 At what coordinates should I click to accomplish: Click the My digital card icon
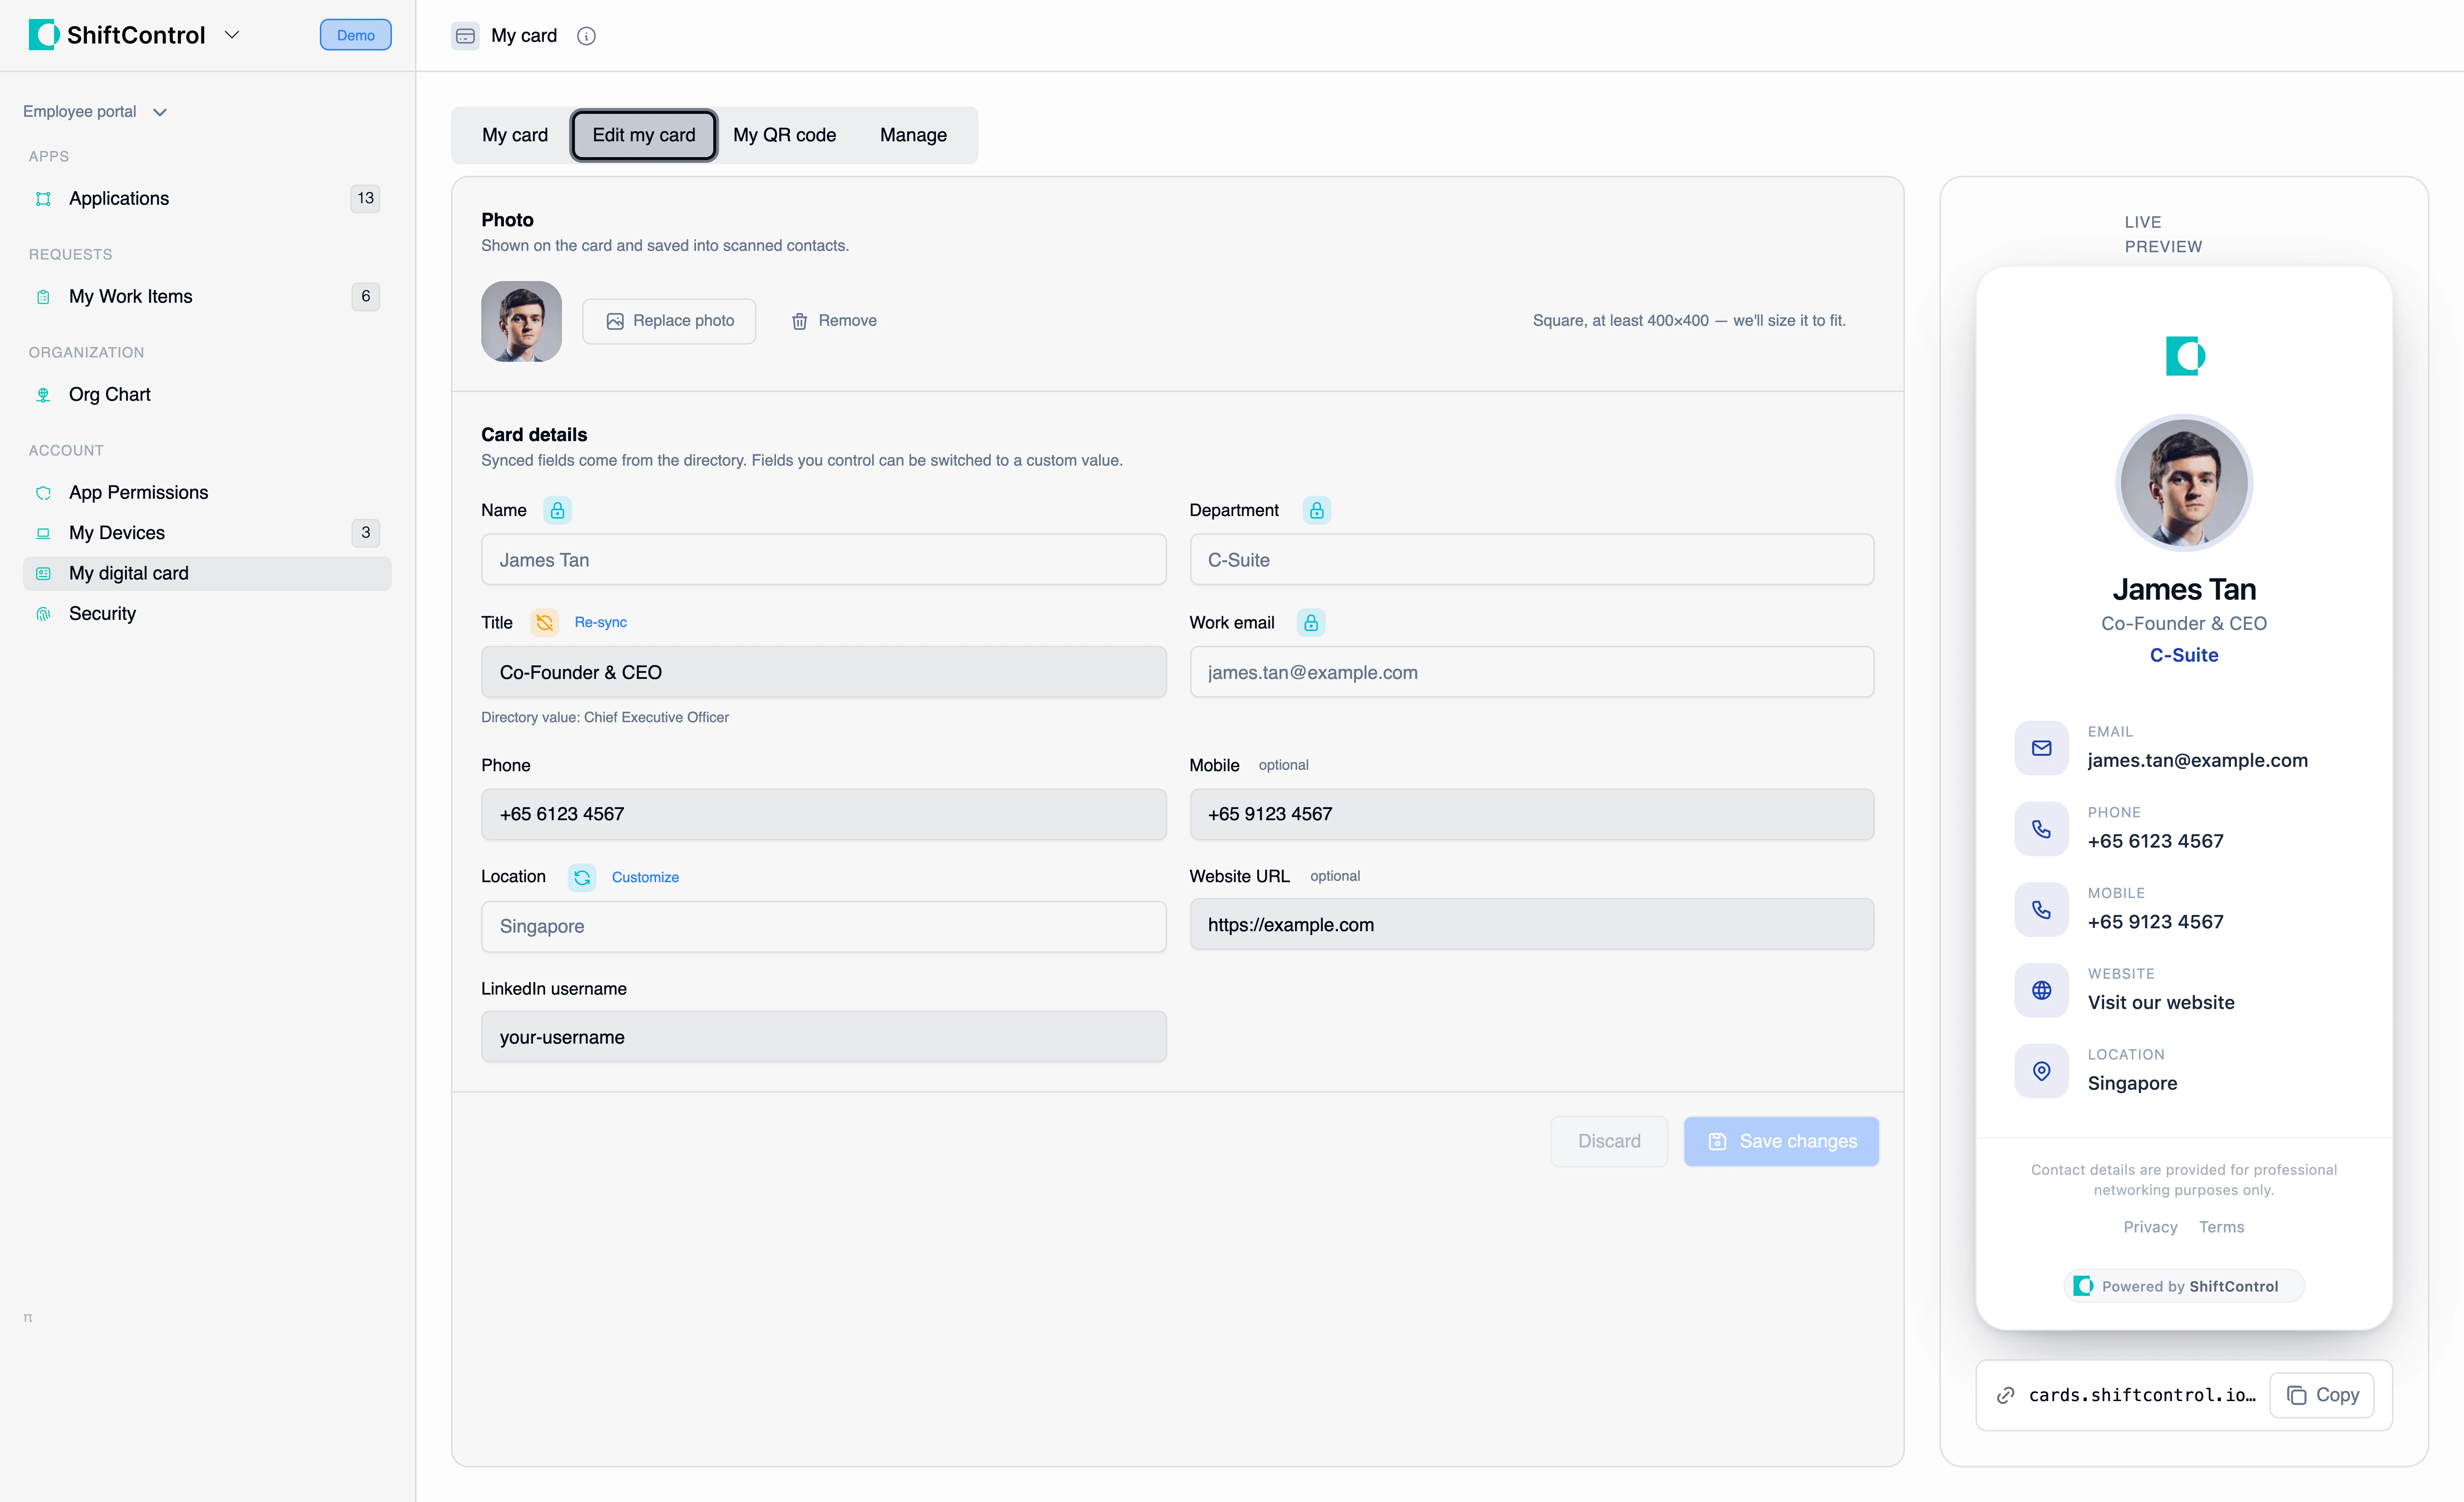43,573
